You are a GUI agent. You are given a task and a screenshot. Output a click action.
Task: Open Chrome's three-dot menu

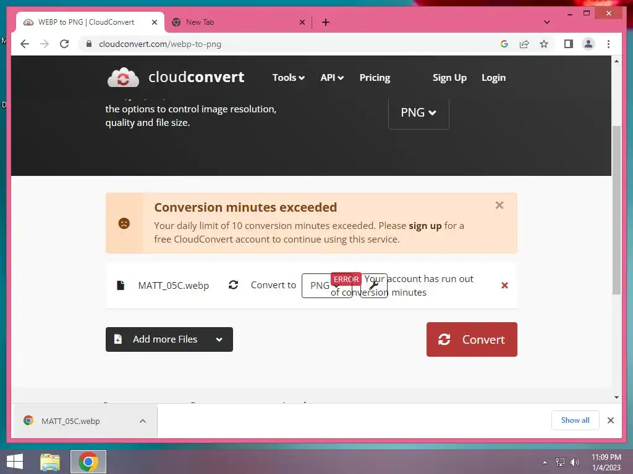pyautogui.click(x=608, y=44)
